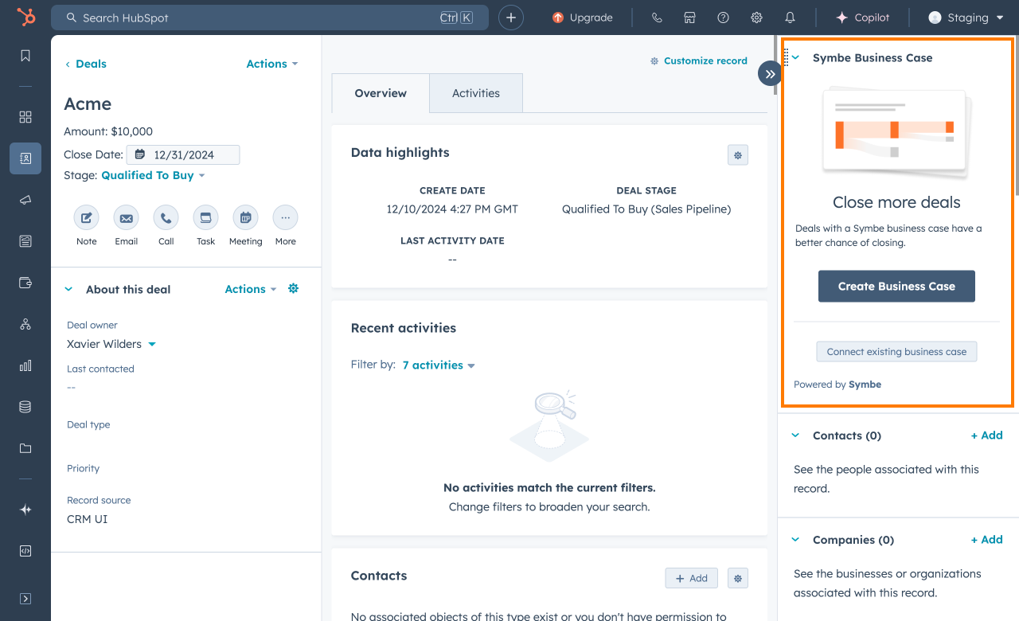Click the Record source CRM UI value
This screenshot has height=621, width=1019.
pos(87,519)
